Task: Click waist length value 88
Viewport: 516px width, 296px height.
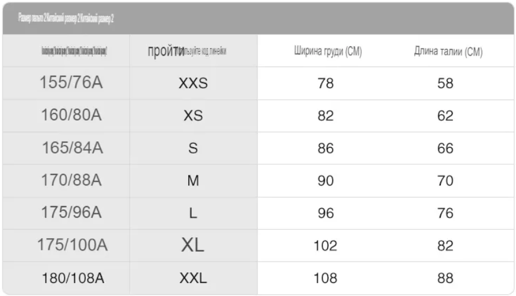Action: click(445, 278)
